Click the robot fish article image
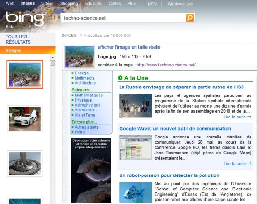Viewport: 257px width, 204px height. click(136, 192)
